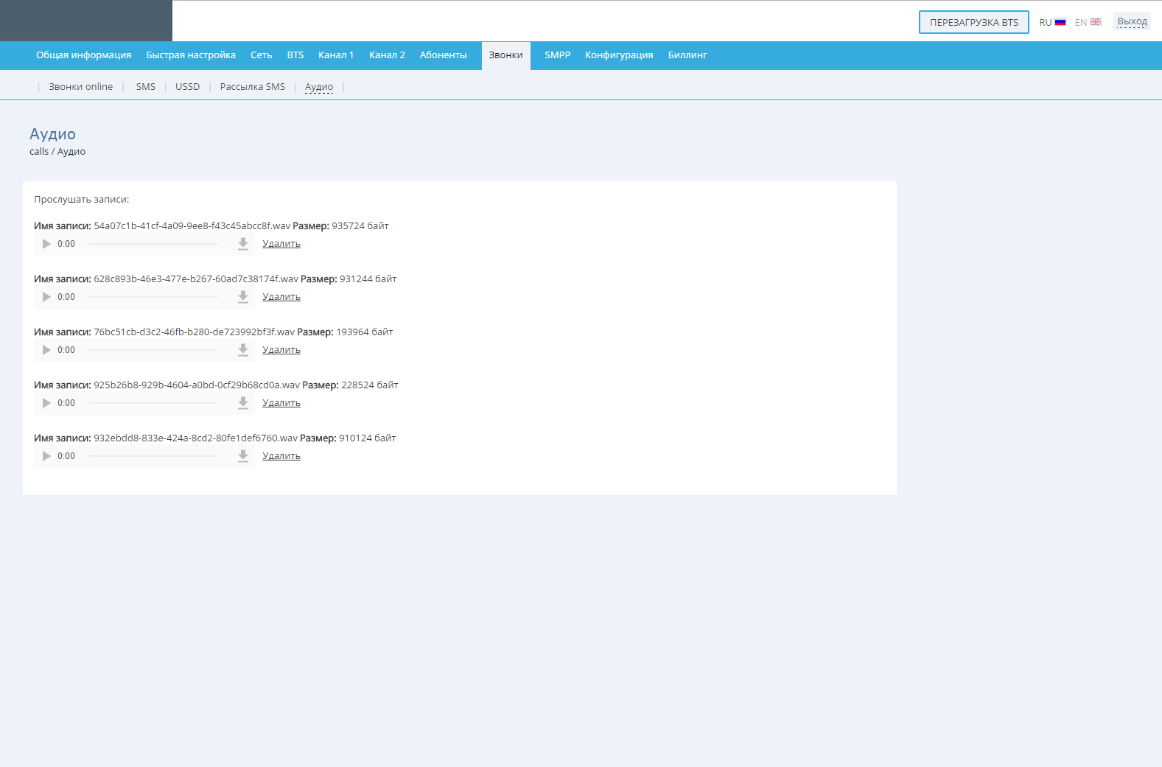Seek in the 54a07c1b audio progress bar
Viewport: 1162px width, 767px height.
(153, 244)
